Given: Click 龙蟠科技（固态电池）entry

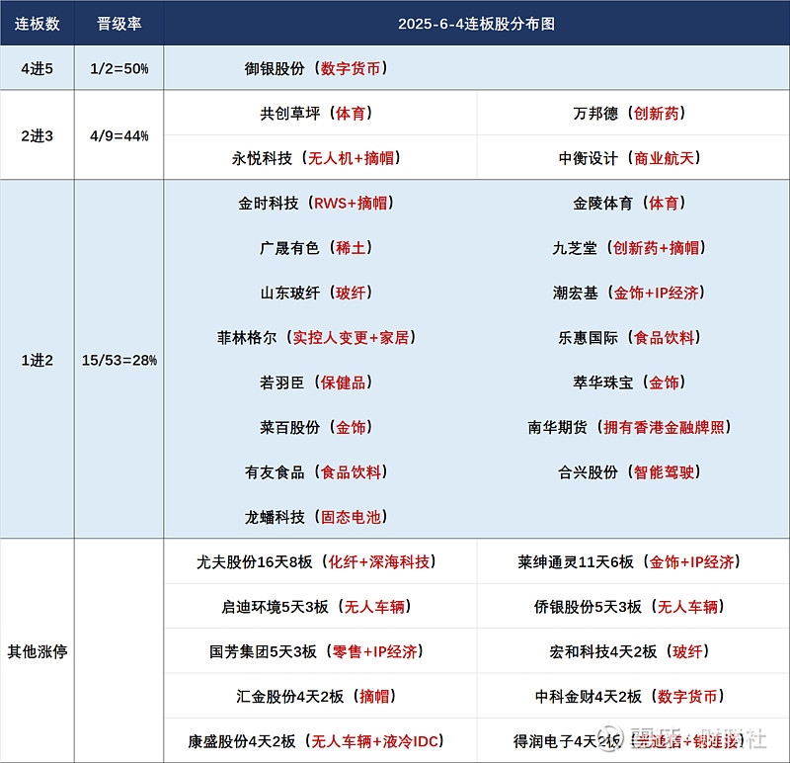Looking at the screenshot, I should 316,517.
